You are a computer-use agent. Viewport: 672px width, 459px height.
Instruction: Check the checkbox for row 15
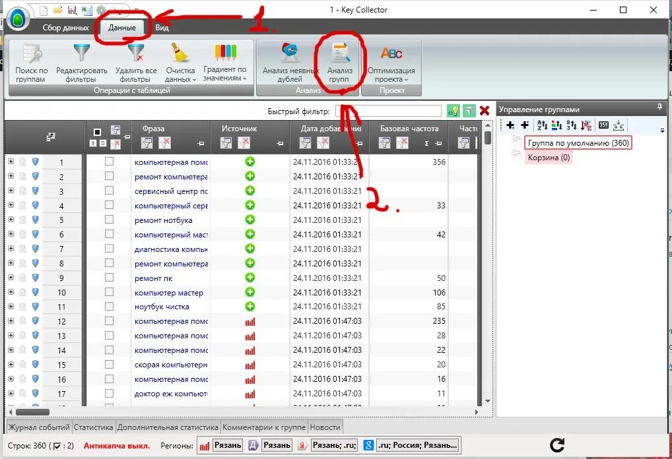[x=110, y=365]
